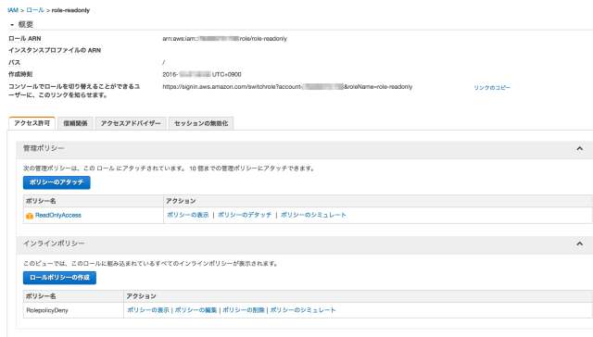This screenshot has height=337, width=593.
Task: Click the 管理ポリシー section heading
Action: click(44, 148)
